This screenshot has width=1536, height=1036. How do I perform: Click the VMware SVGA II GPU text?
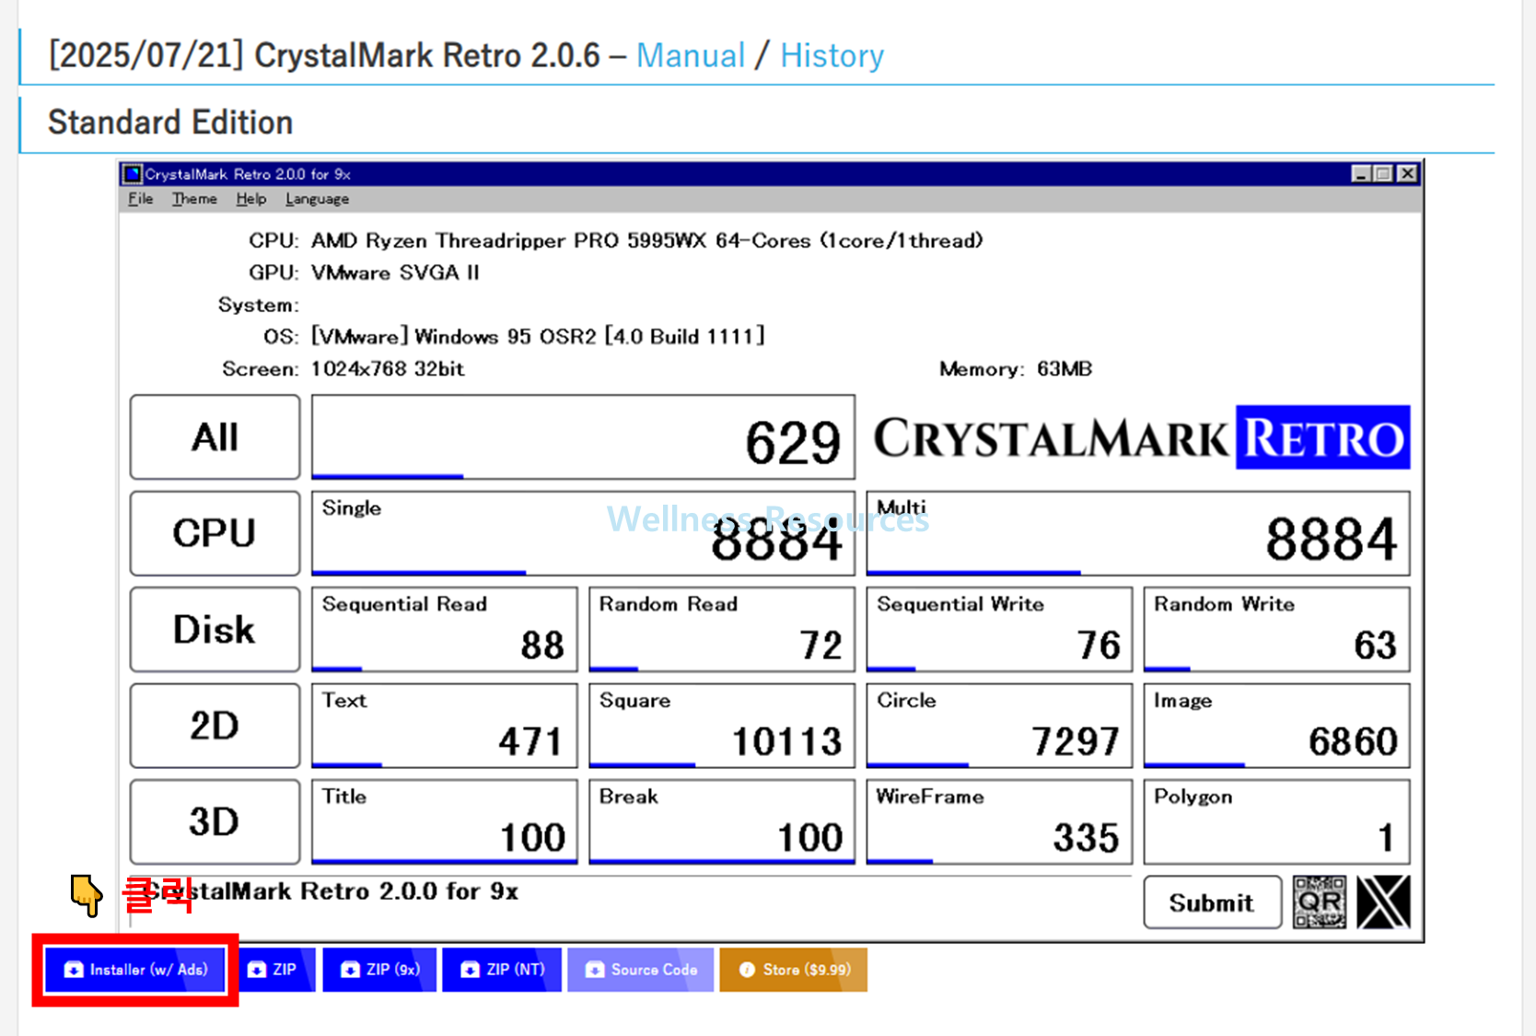click(395, 273)
